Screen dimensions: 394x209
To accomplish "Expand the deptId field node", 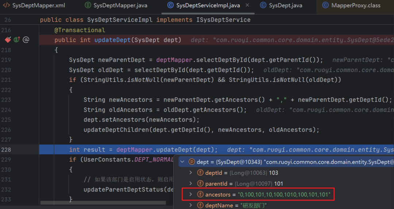I will coord(191,173).
